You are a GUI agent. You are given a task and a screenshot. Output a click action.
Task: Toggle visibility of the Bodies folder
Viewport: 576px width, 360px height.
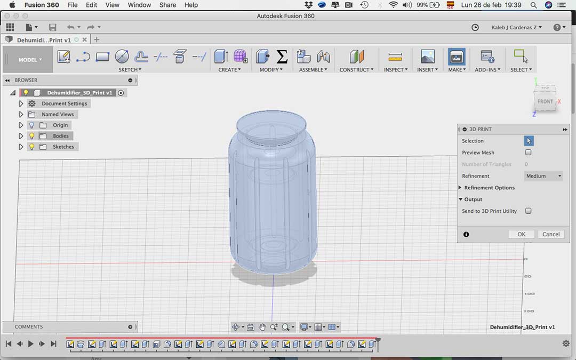31,136
